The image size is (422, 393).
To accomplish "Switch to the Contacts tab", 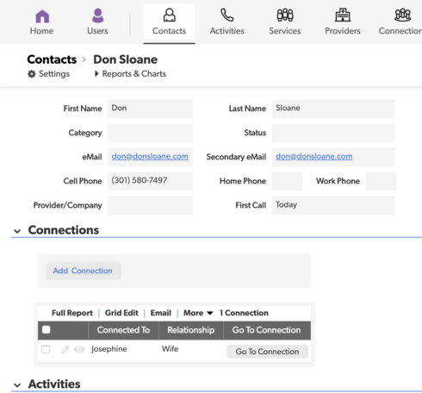I will [x=169, y=22].
